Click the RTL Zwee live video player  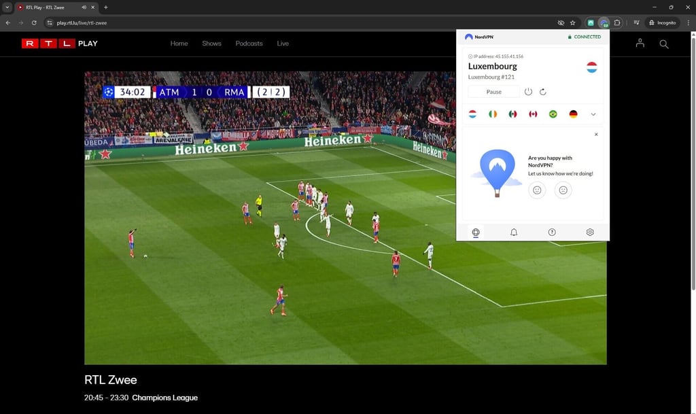[345, 218]
